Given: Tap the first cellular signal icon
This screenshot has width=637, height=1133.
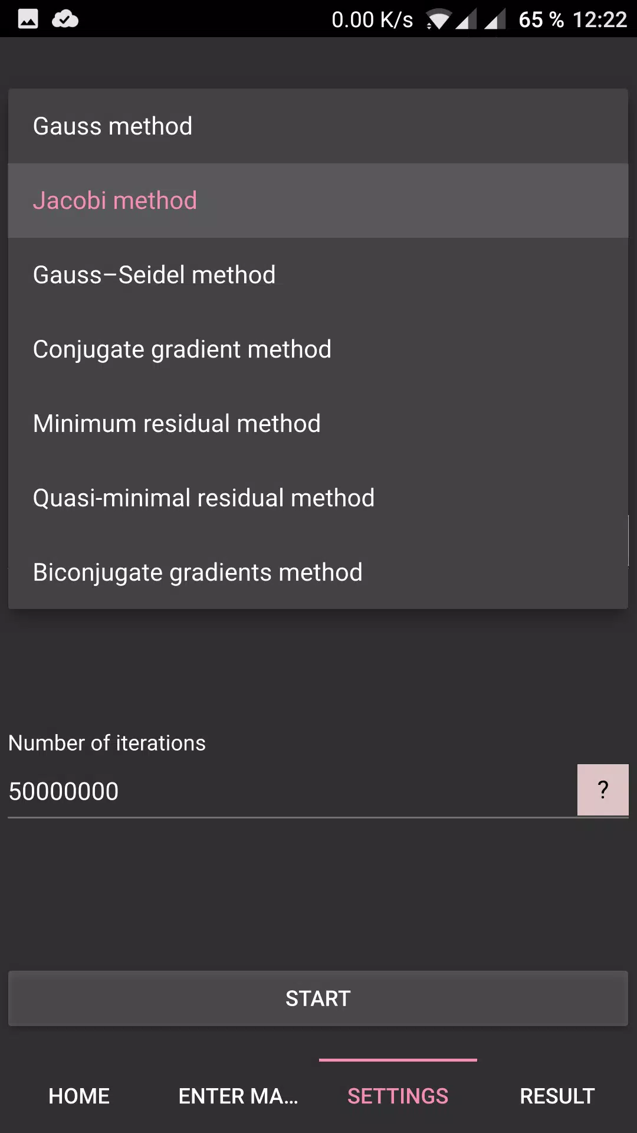Looking at the screenshot, I should coord(466,19).
